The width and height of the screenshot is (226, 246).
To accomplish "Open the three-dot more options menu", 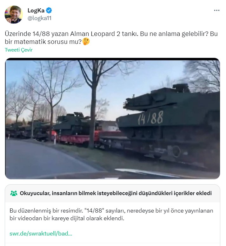I will click(x=217, y=11).
